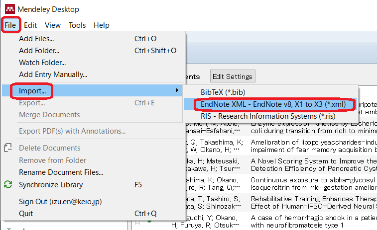Choose Add Files from the File menu
This screenshot has height=230, width=377.
tap(36, 38)
